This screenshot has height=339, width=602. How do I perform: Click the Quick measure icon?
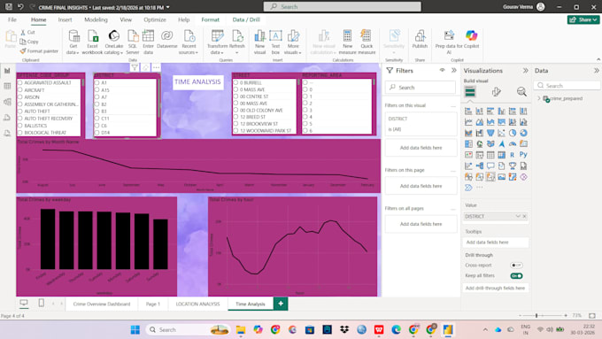coord(367,42)
